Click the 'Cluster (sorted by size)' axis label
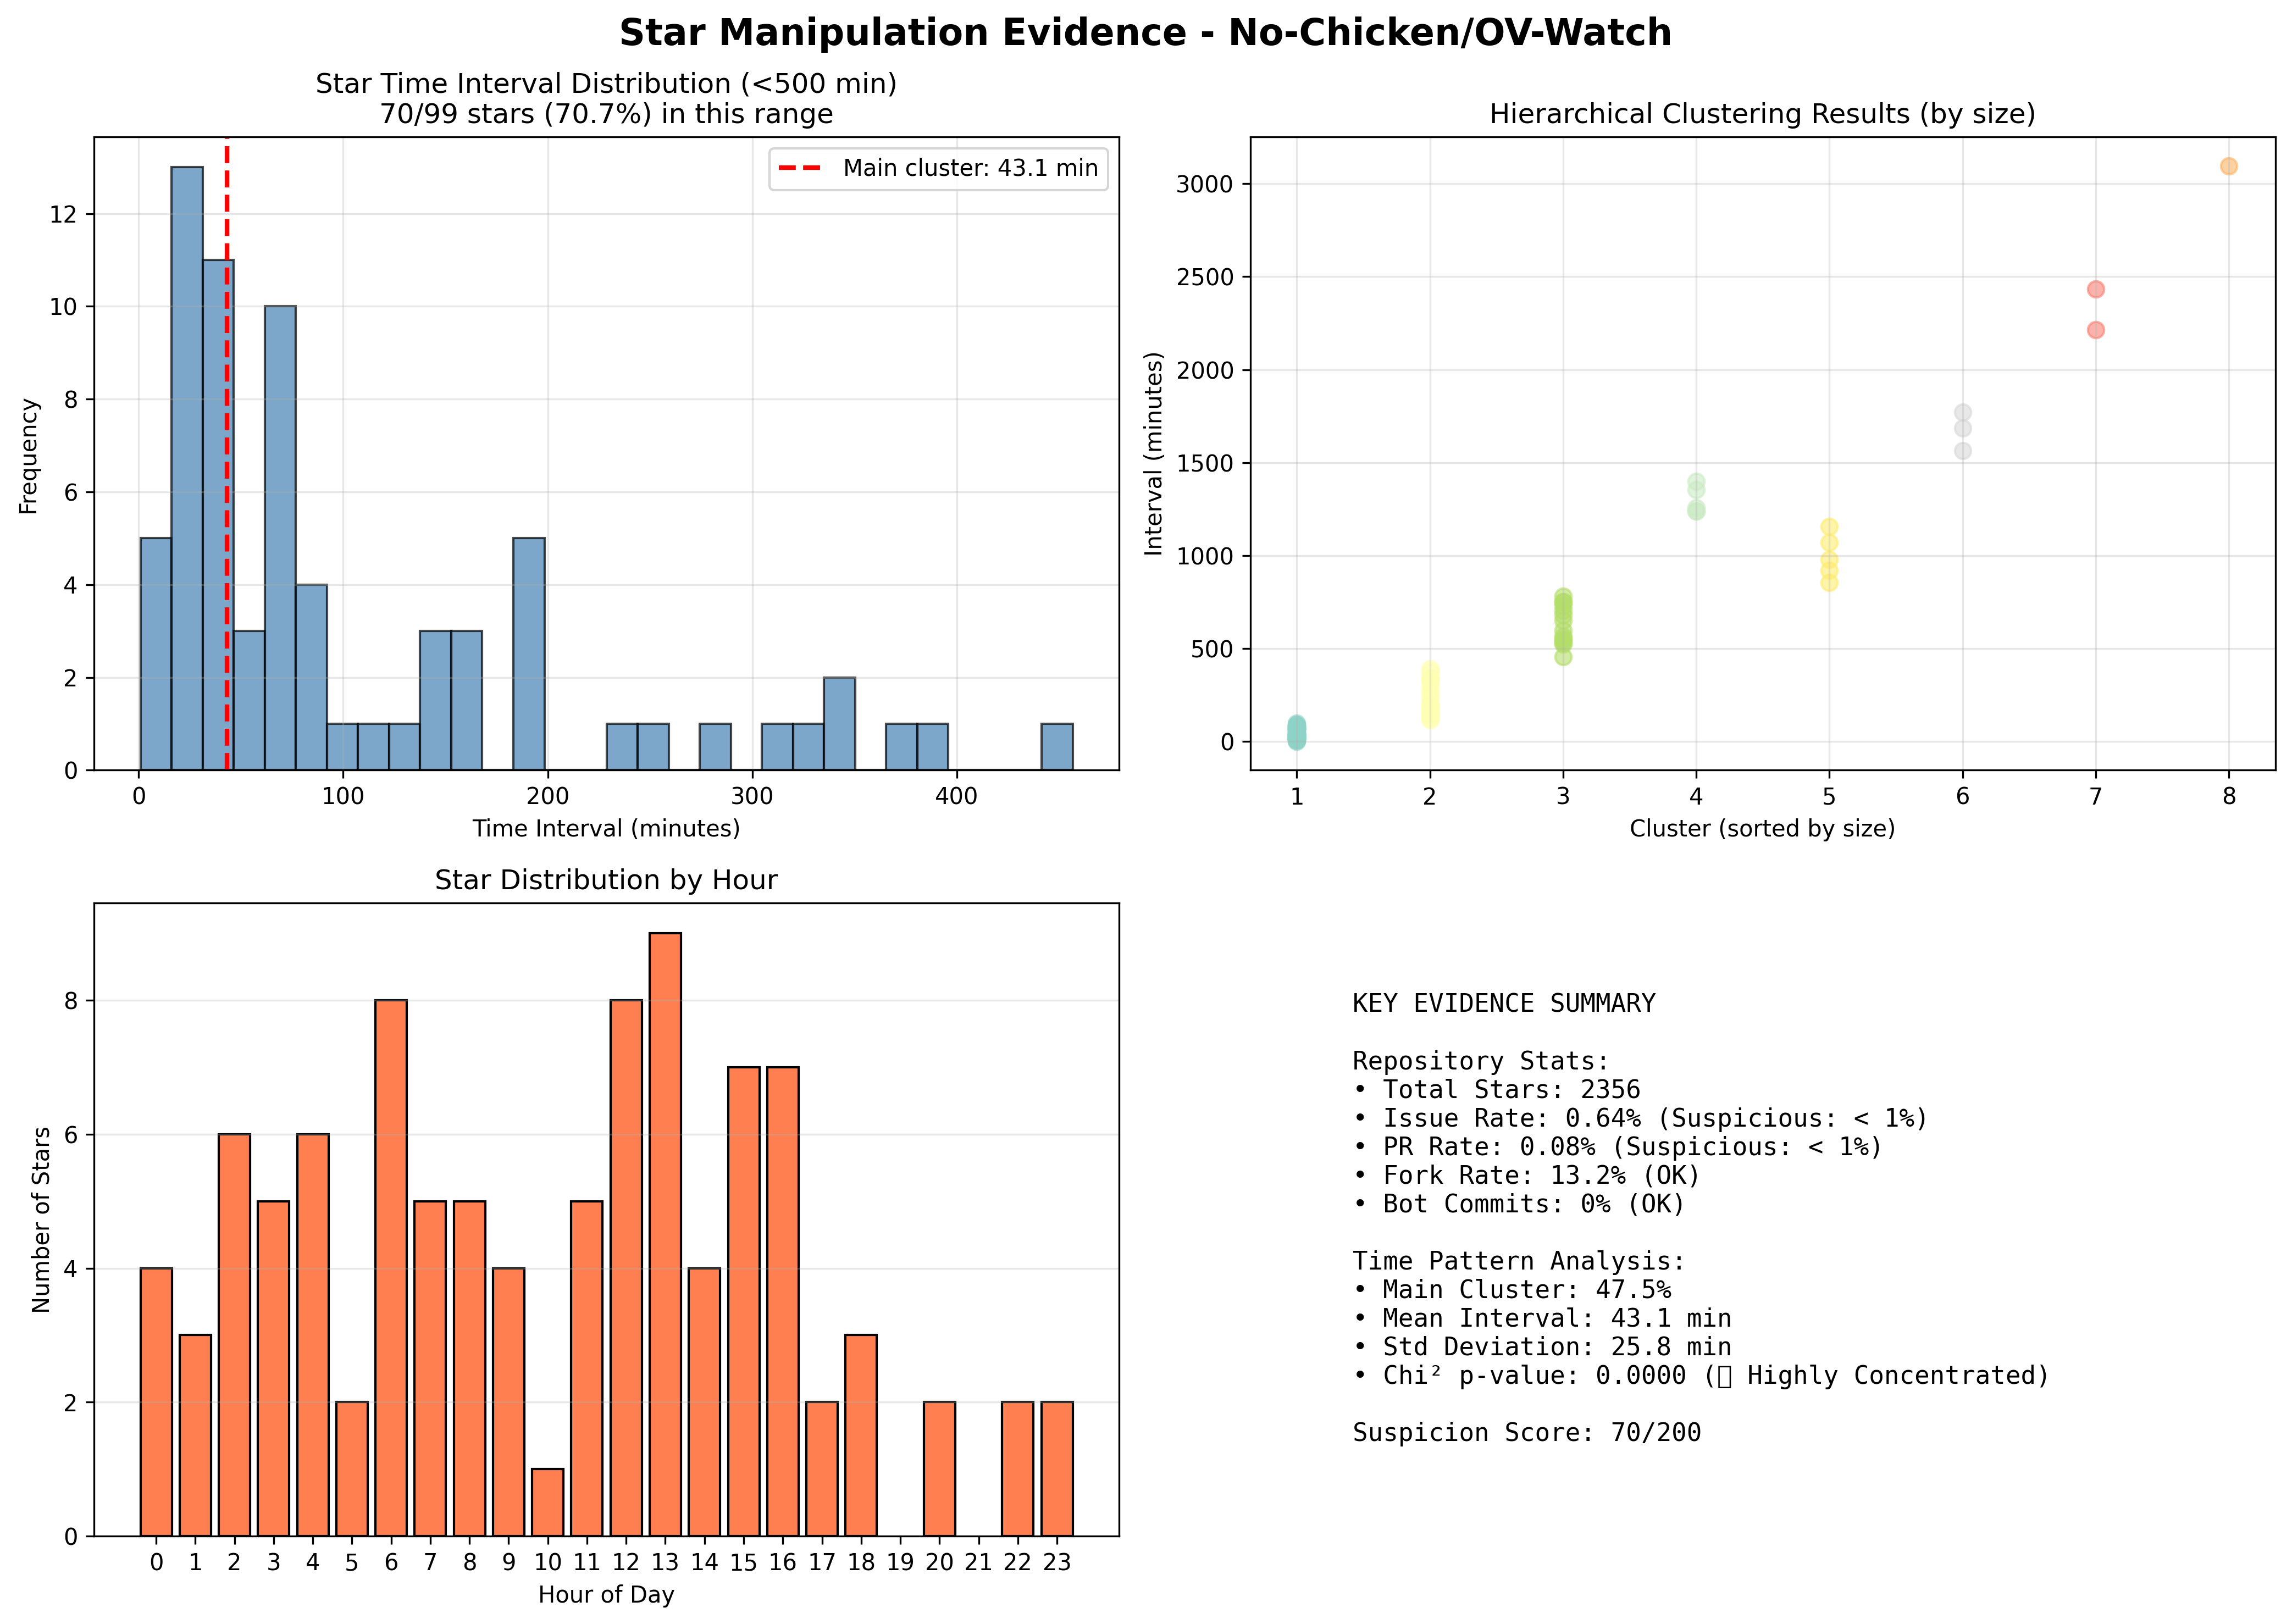The image size is (2292, 1624). (1762, 829)
